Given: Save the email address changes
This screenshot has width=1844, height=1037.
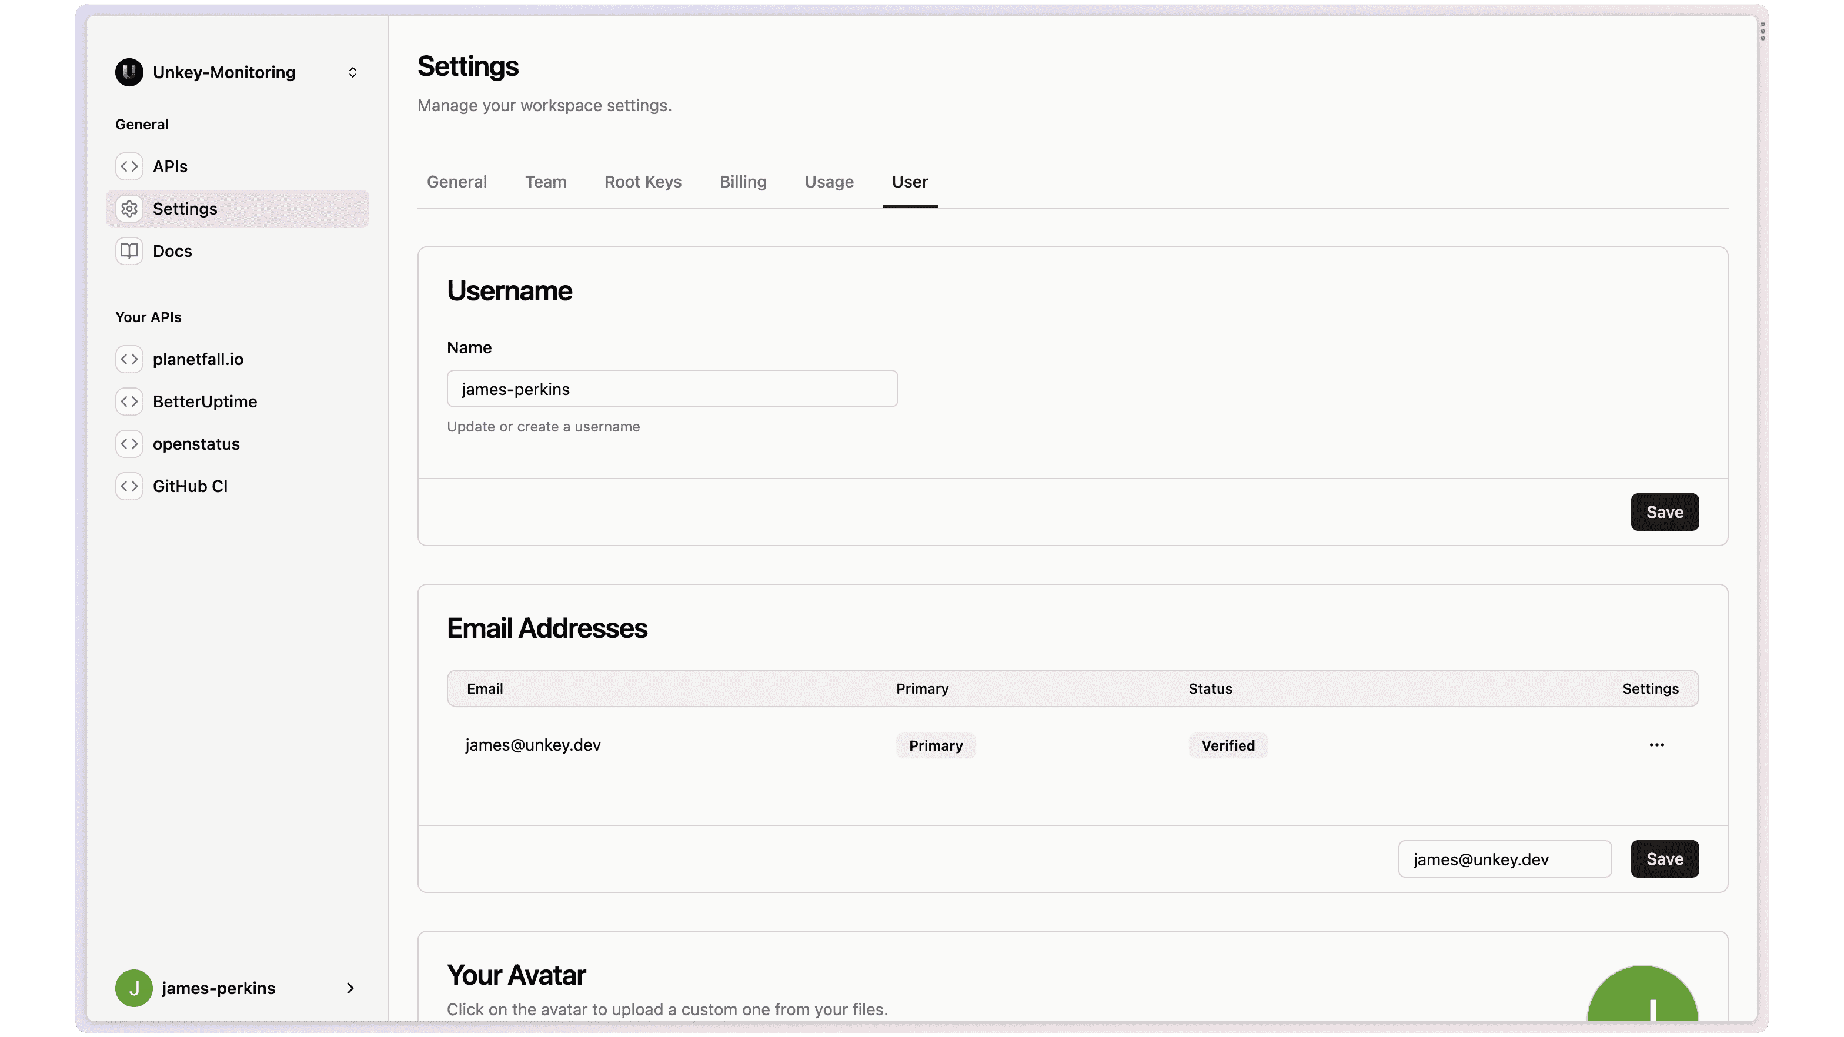Looking at the screenshot, I should point(1664,858).
